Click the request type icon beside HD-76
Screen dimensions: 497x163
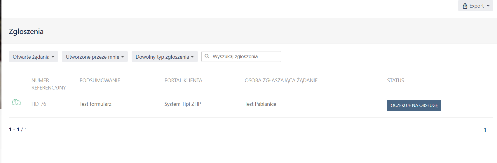[16, 102]
